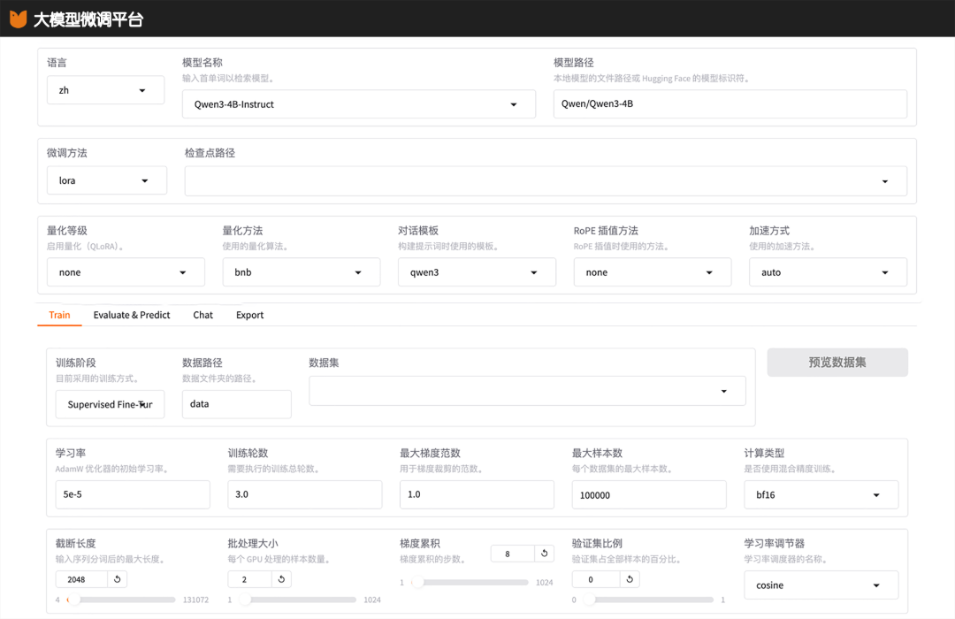Screen dimensions: 955x619
Task: Expand the 计算类型 dropdown set to bf16
Action: [821, 495]
